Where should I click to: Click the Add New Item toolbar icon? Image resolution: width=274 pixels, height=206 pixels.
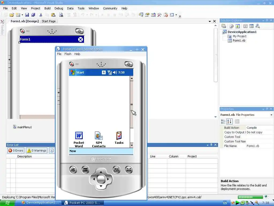click(18, 15)
